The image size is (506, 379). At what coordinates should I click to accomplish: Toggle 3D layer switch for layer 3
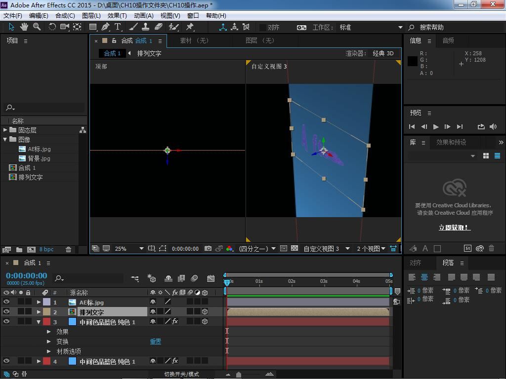pos(205,322)
